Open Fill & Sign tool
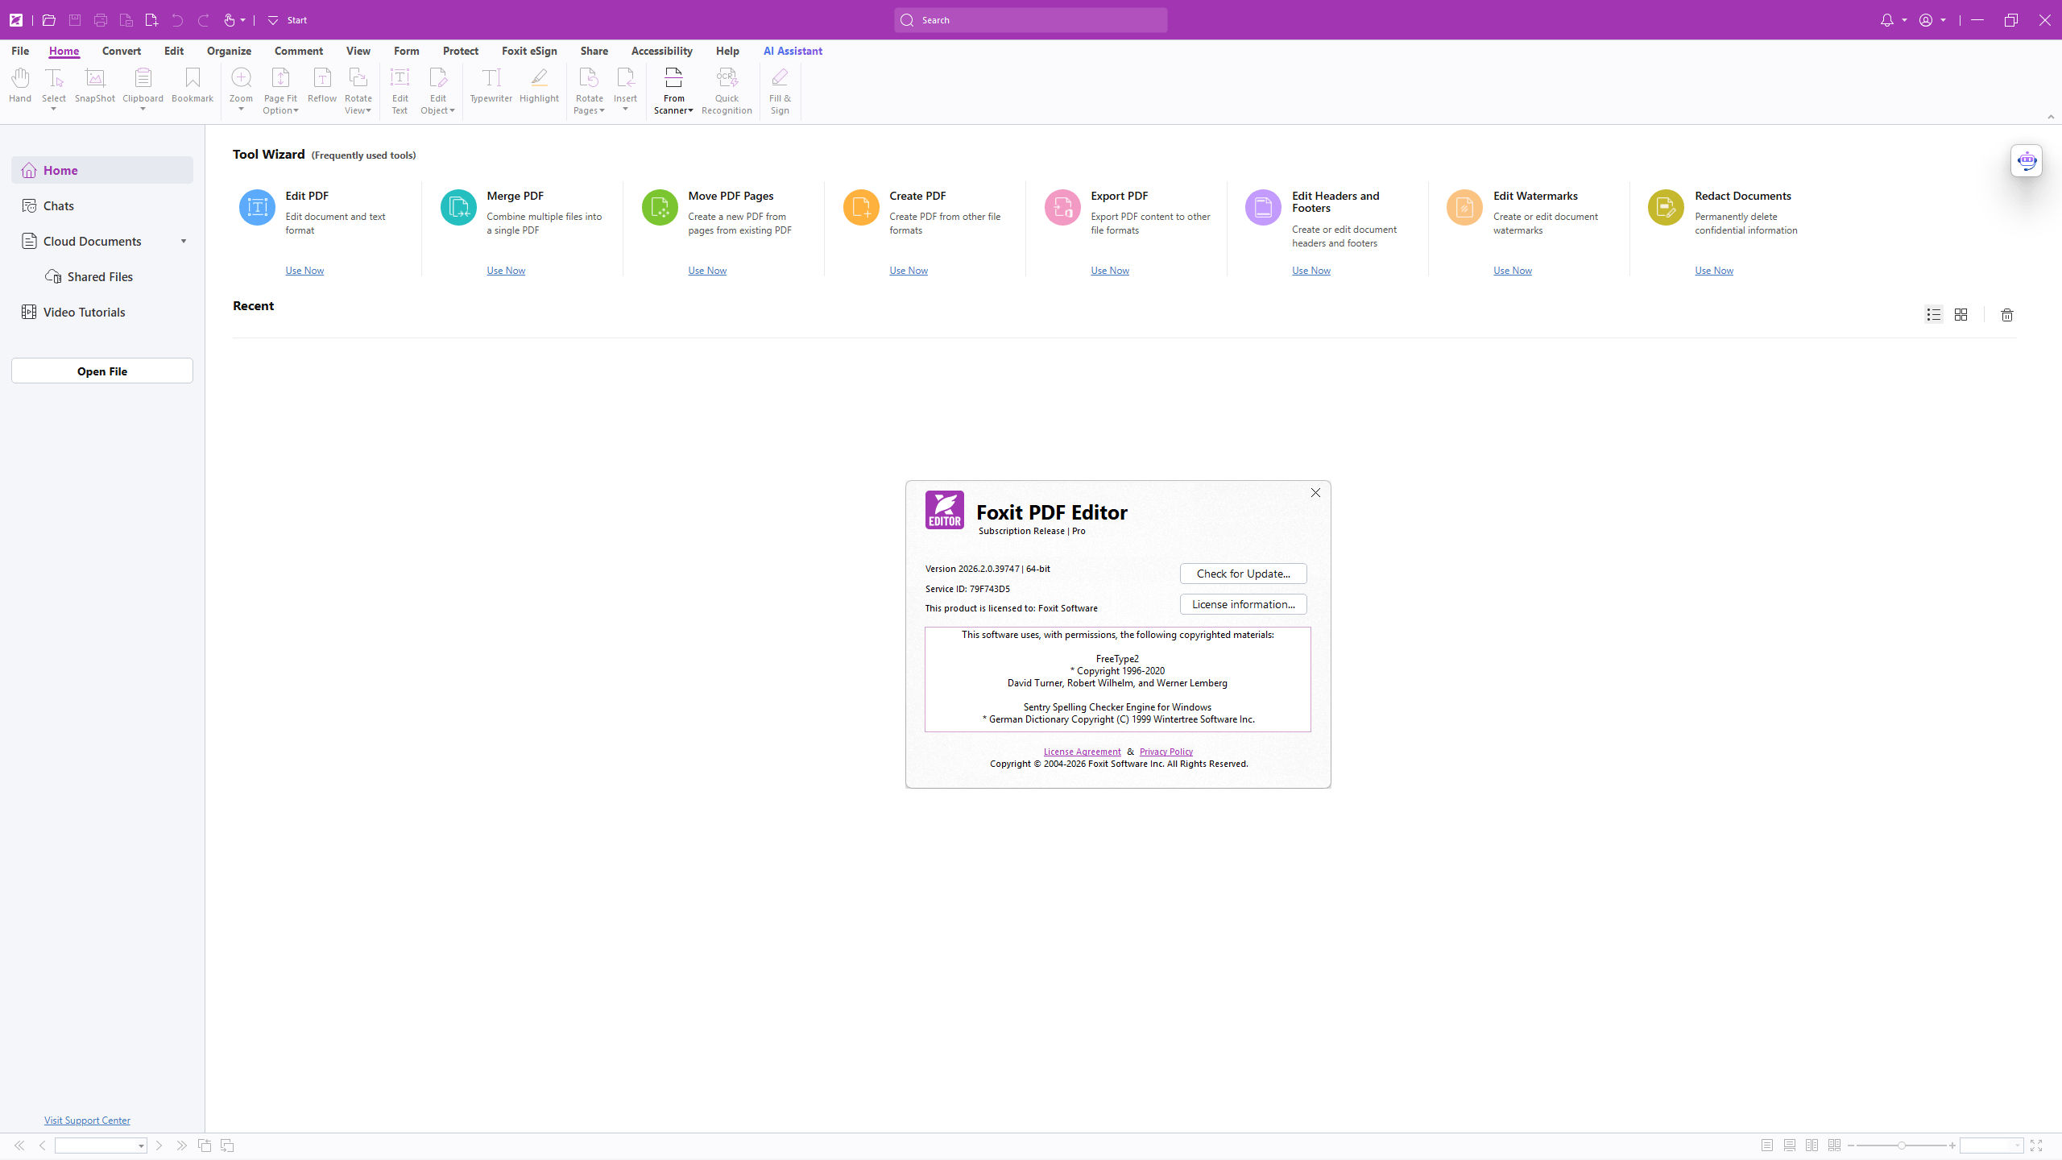Screen dimensions: 2062x1160 click(780, 90)
